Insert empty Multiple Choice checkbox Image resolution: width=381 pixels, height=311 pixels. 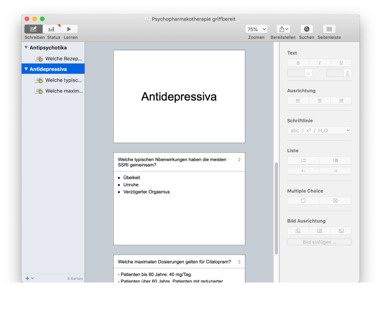[x=303, y=201]
